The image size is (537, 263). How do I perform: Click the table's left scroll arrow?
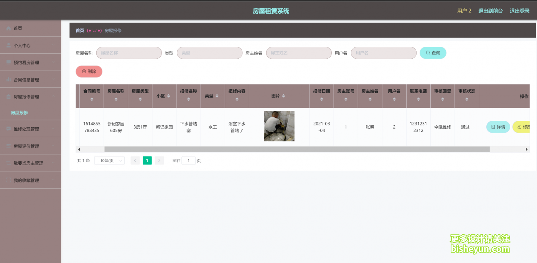pyautogui.click(x=79, y=149)
